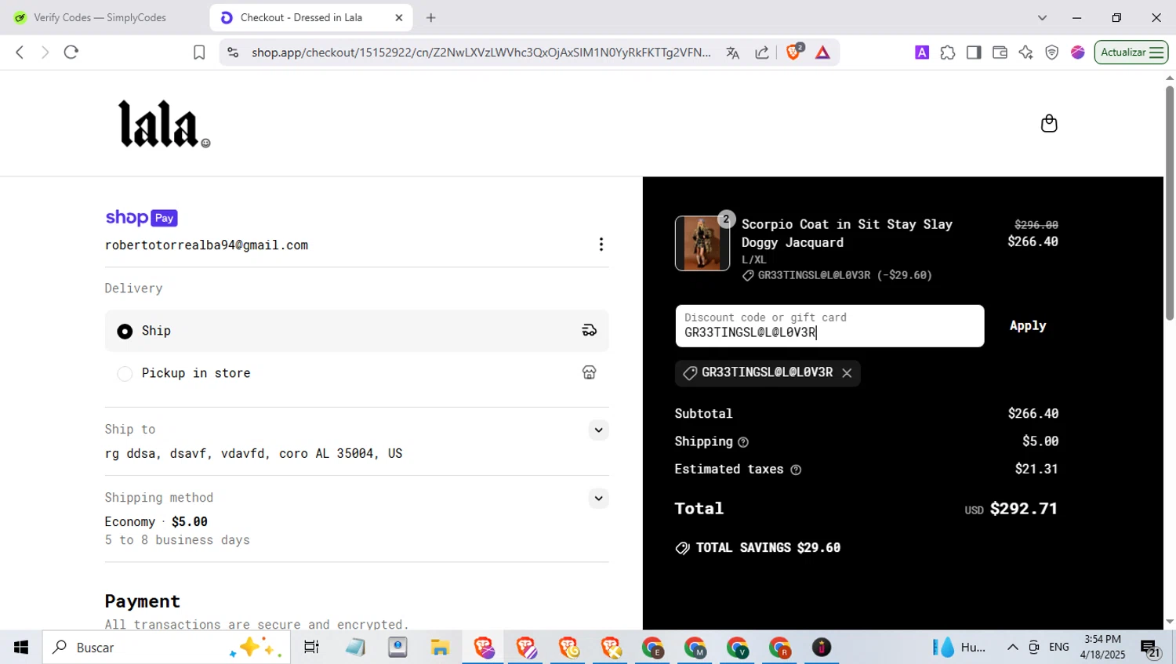Click the Scorpio Coat product thumbnail

pos(702,243)
